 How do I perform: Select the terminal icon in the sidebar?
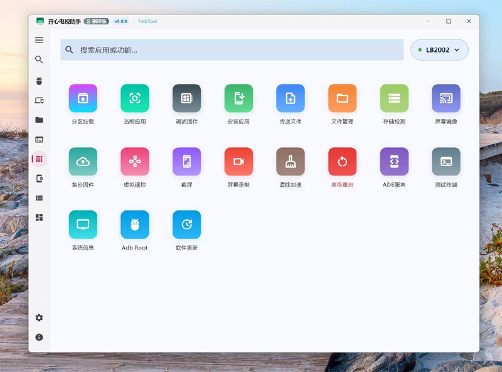pyautogui.click(x=39, y=140)
